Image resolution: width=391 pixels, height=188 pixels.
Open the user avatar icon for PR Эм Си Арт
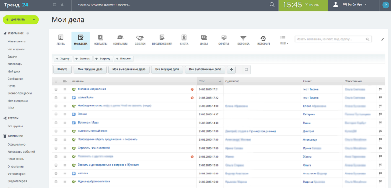pos(336,5)
